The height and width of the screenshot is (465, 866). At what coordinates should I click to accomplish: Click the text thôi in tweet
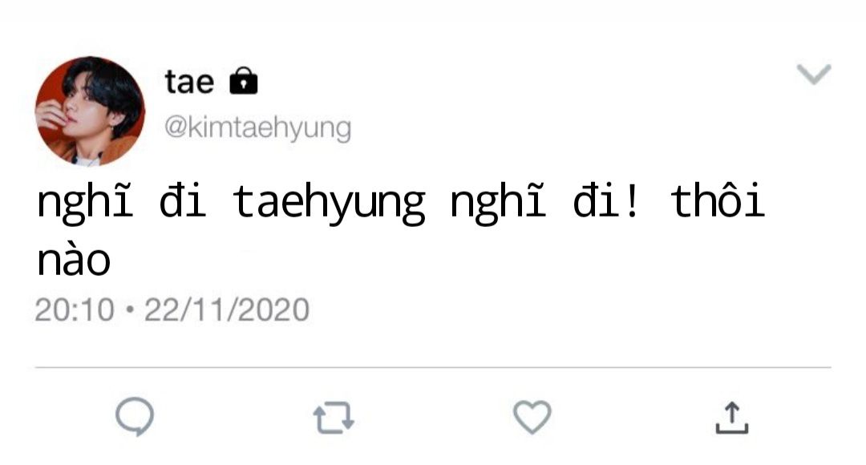[718, 200]
